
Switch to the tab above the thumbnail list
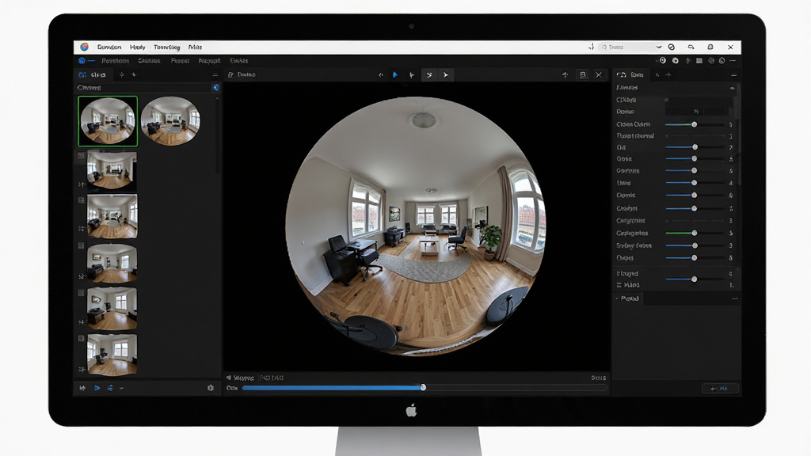tap(93, 75)
